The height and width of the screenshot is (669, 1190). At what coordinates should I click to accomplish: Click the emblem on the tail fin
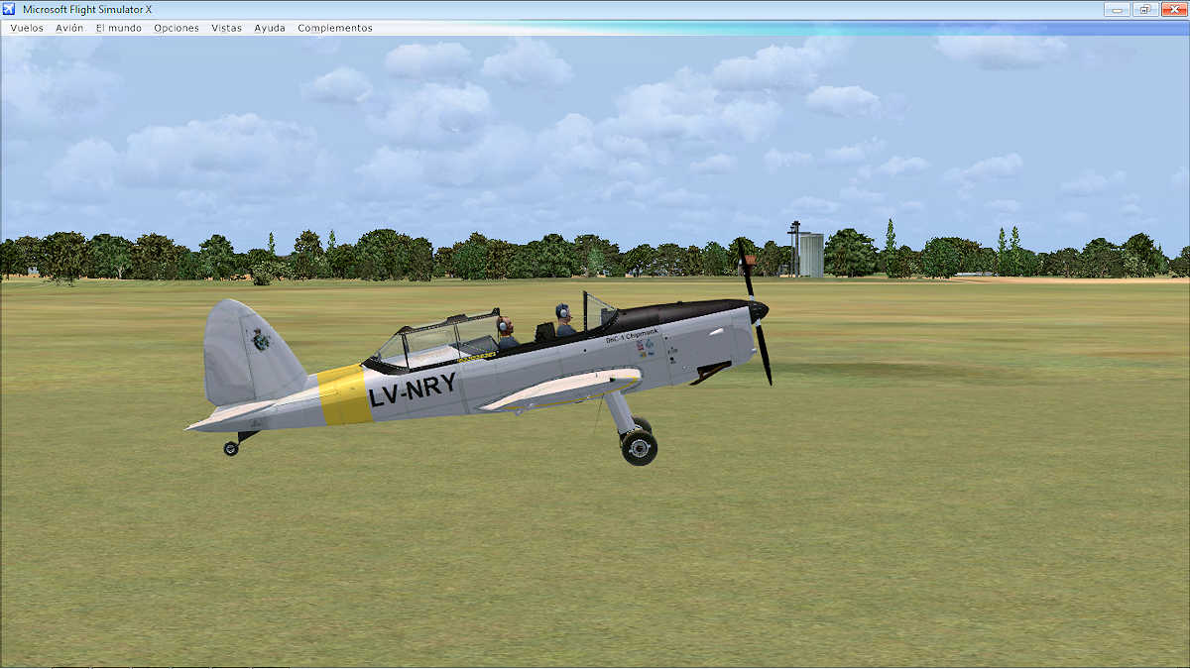[260, 340]
